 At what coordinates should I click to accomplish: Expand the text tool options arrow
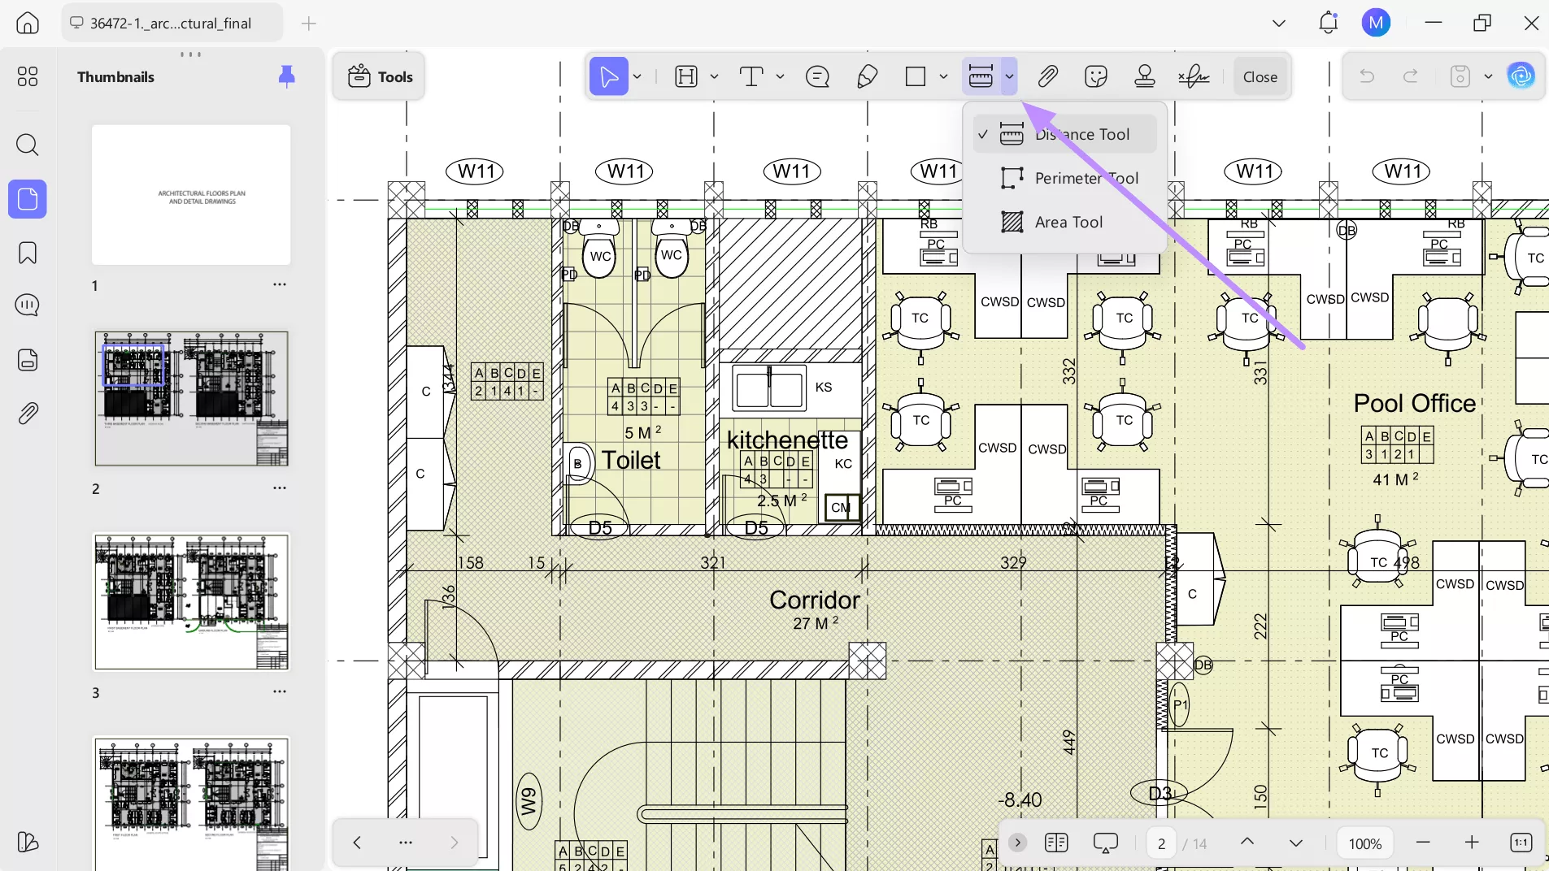(x=780, y=77)
